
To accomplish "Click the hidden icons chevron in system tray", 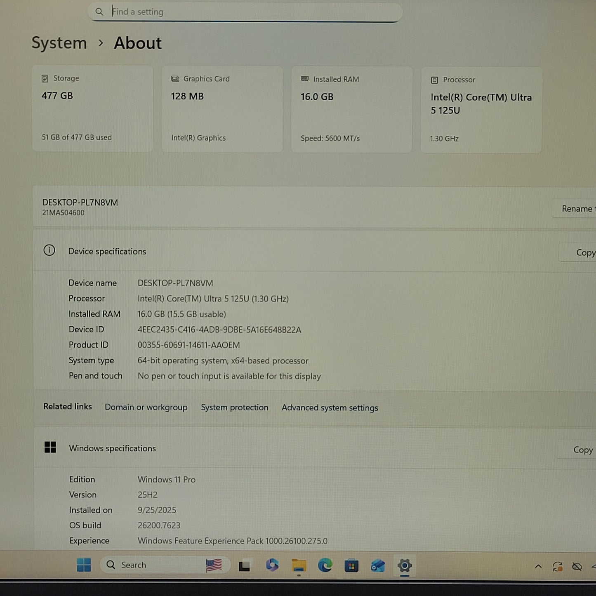I will (539, 566).
